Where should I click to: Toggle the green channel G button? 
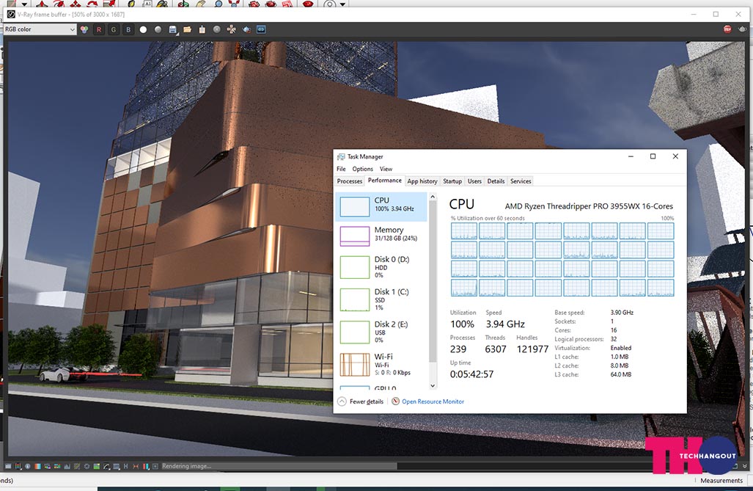(114, 29)
